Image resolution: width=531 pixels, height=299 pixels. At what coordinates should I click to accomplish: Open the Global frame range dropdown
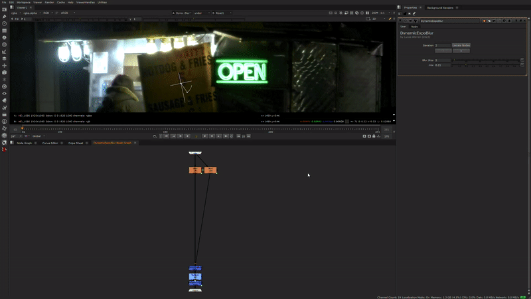click(x=38, y=136)
